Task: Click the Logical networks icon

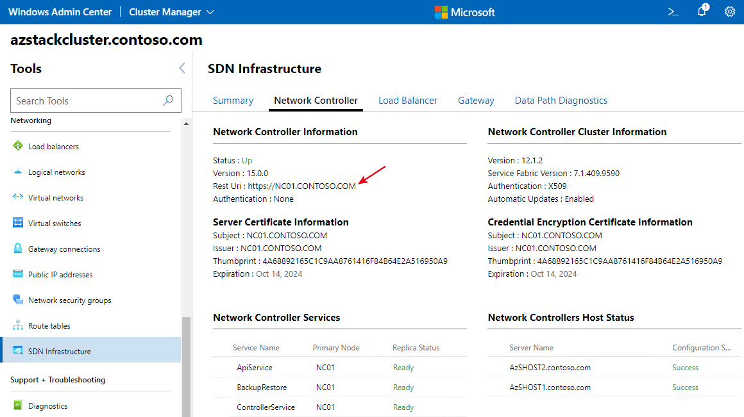Action: point(18,172)
